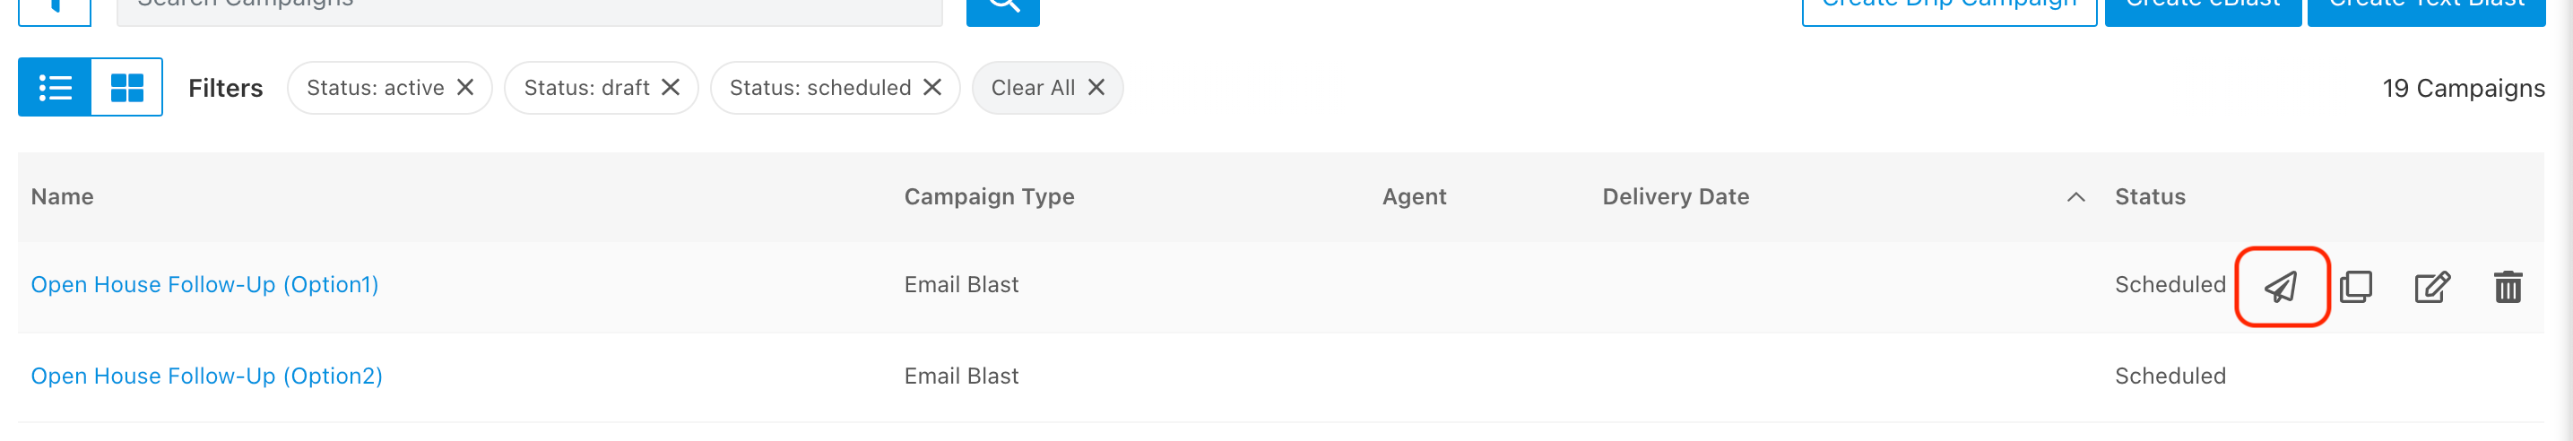
Task: Open the Open House Follow-Up (Option2) link
Action: pos(207,376)
